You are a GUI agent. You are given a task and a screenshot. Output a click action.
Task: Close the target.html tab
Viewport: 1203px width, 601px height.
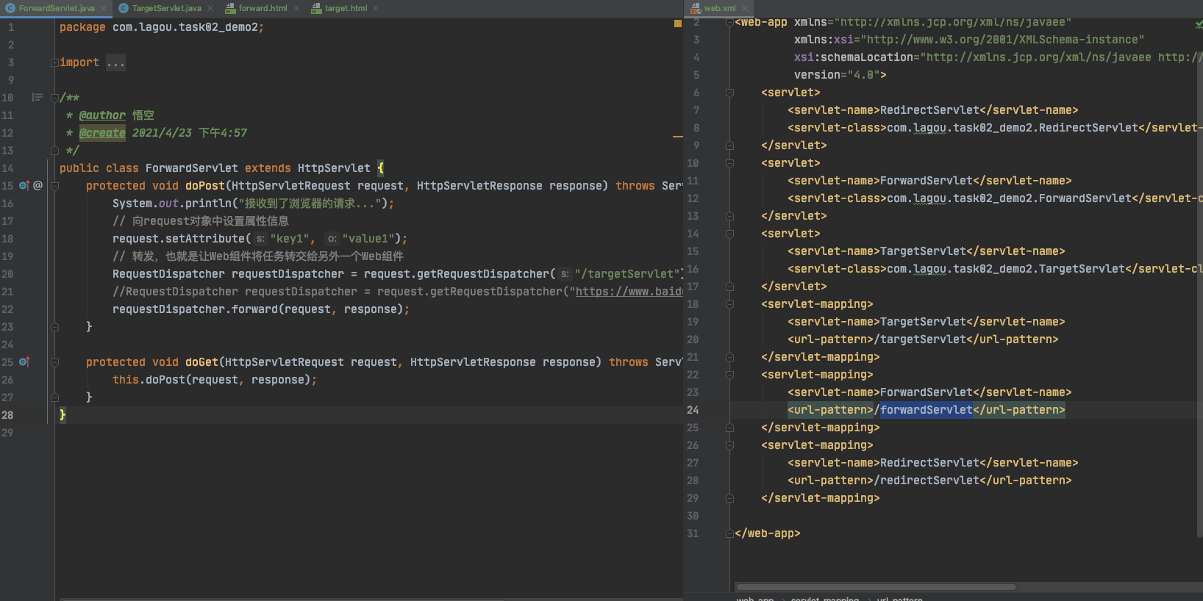376,8
